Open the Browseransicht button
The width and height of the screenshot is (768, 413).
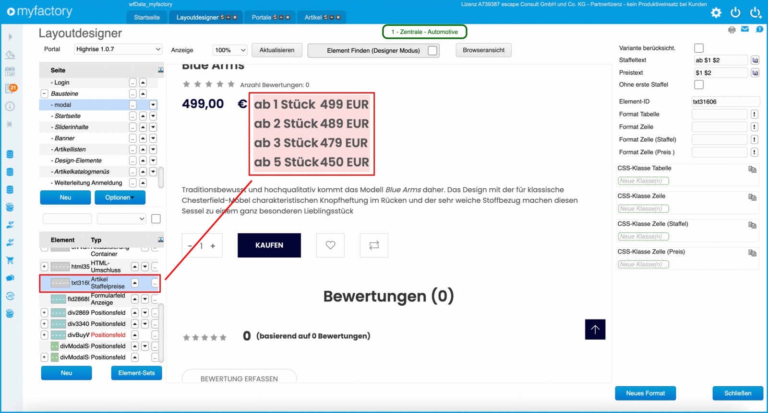click(x=483, y=50)
